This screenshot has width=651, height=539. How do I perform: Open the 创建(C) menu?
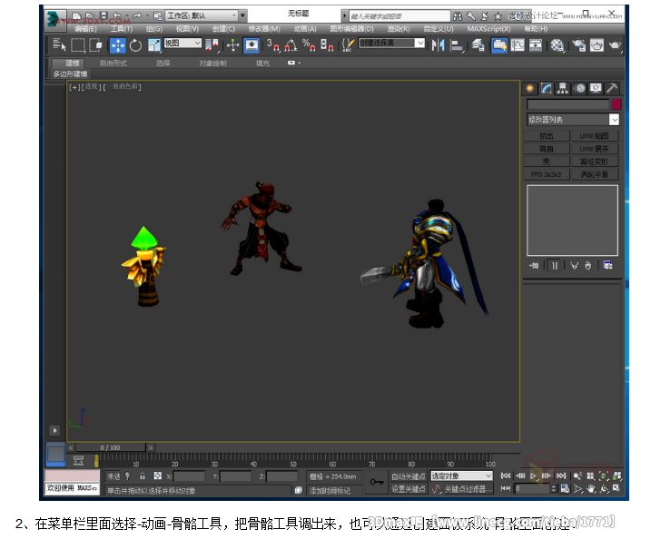[x=223, y=29]
